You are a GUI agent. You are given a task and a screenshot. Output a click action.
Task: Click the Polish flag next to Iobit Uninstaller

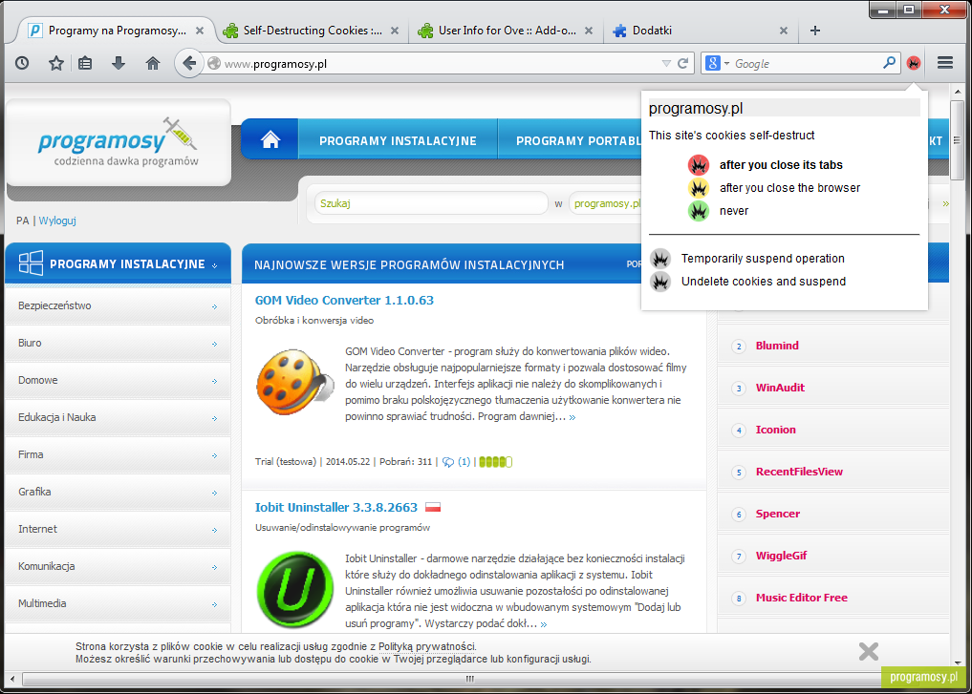pyautogui.click(x=433, y=507)
